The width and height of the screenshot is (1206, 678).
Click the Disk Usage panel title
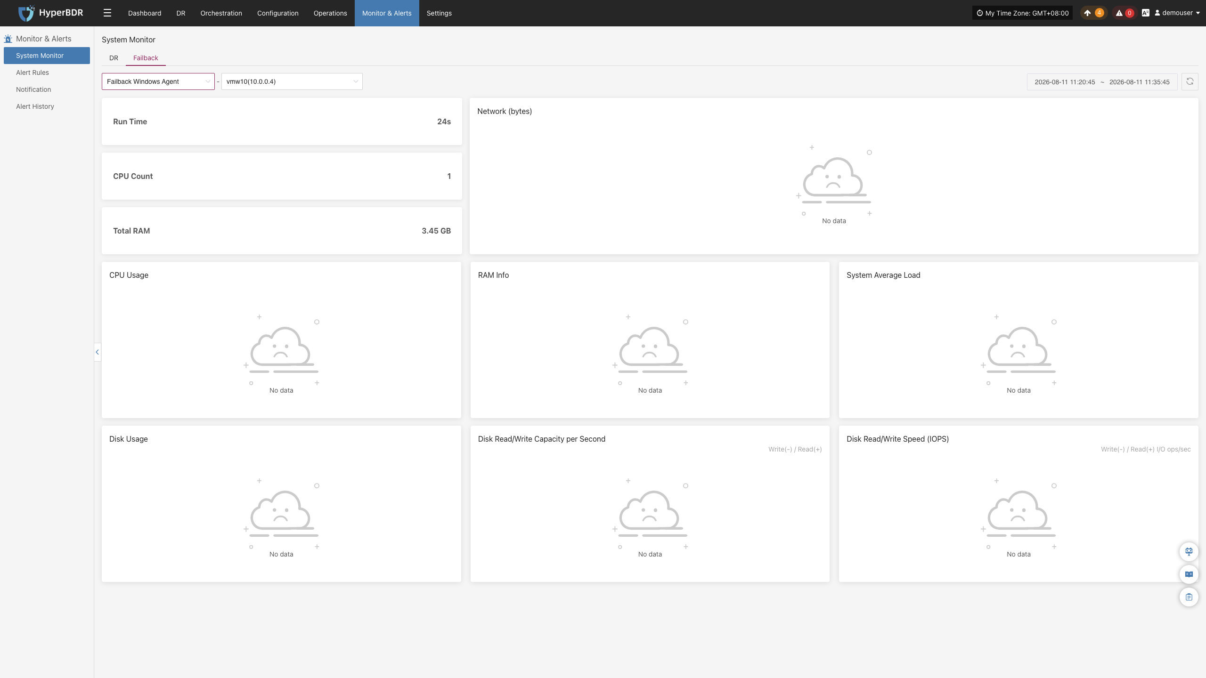pyautogui.click(x=129, y=439)
